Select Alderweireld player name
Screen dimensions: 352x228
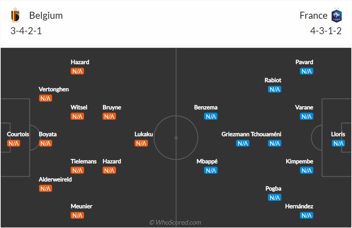[55, 179]
